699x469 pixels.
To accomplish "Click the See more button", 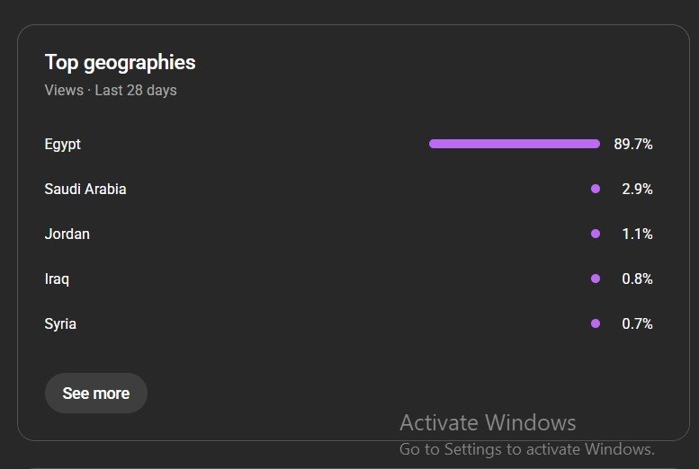I will point(95,394).
